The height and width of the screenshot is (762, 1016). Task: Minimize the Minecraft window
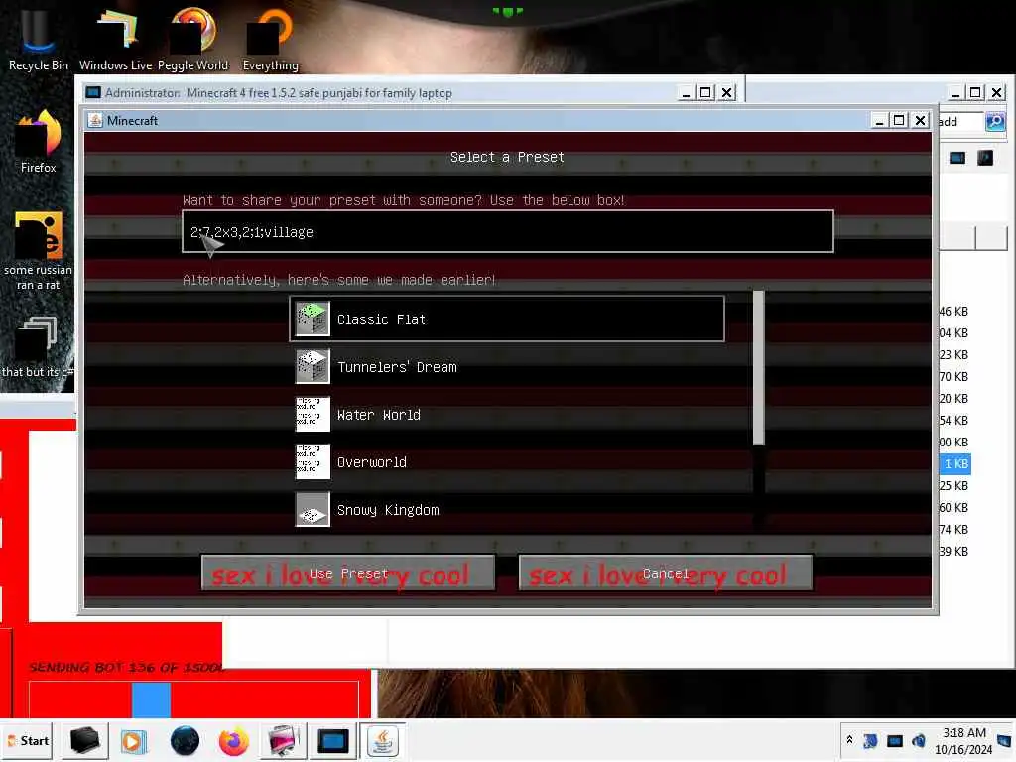[x=879, y=120]
